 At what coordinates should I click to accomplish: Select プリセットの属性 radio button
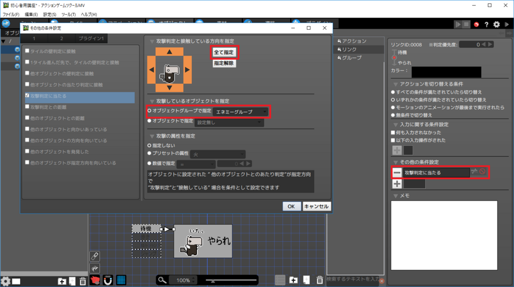pos(150,153)
